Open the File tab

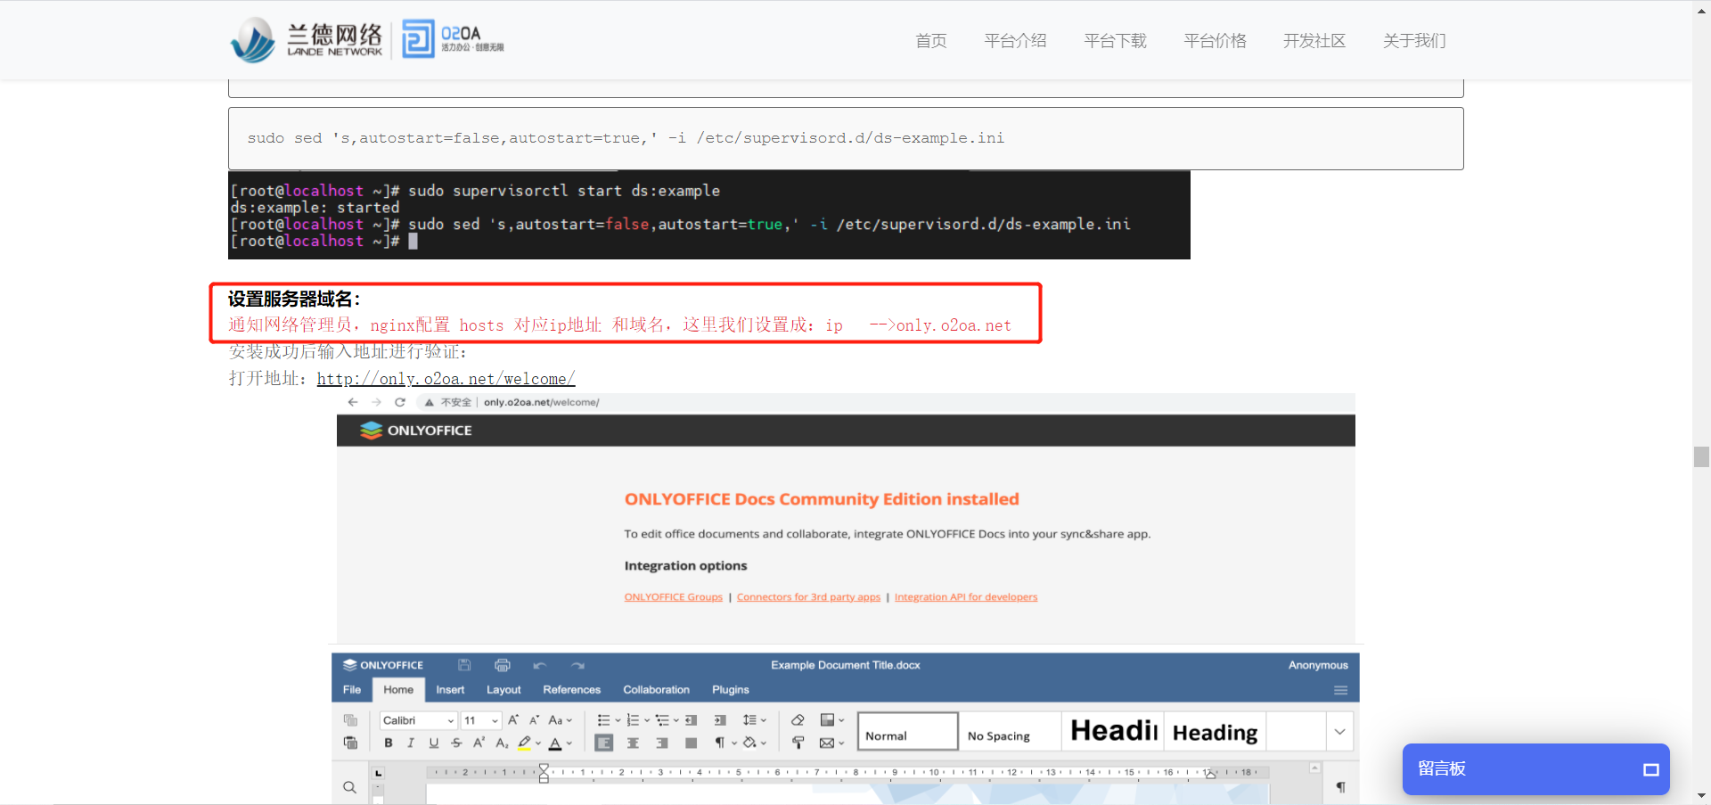pyautogui.click(x=352, y=690)
